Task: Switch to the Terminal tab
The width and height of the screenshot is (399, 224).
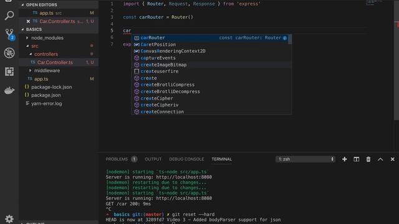Action: 222,159
